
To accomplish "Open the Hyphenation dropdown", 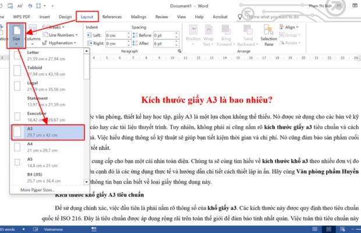I will point(59,43).
